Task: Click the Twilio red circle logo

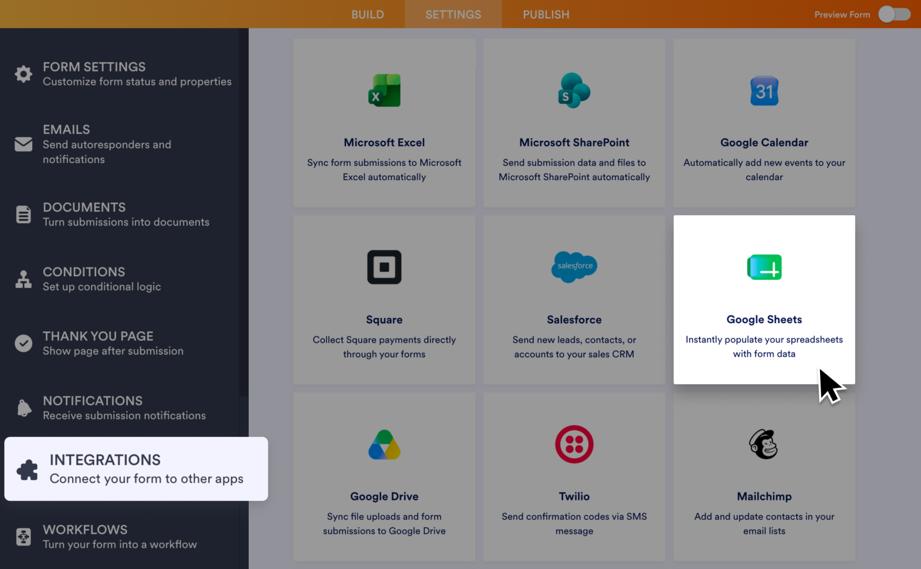Action: point(574,444)
